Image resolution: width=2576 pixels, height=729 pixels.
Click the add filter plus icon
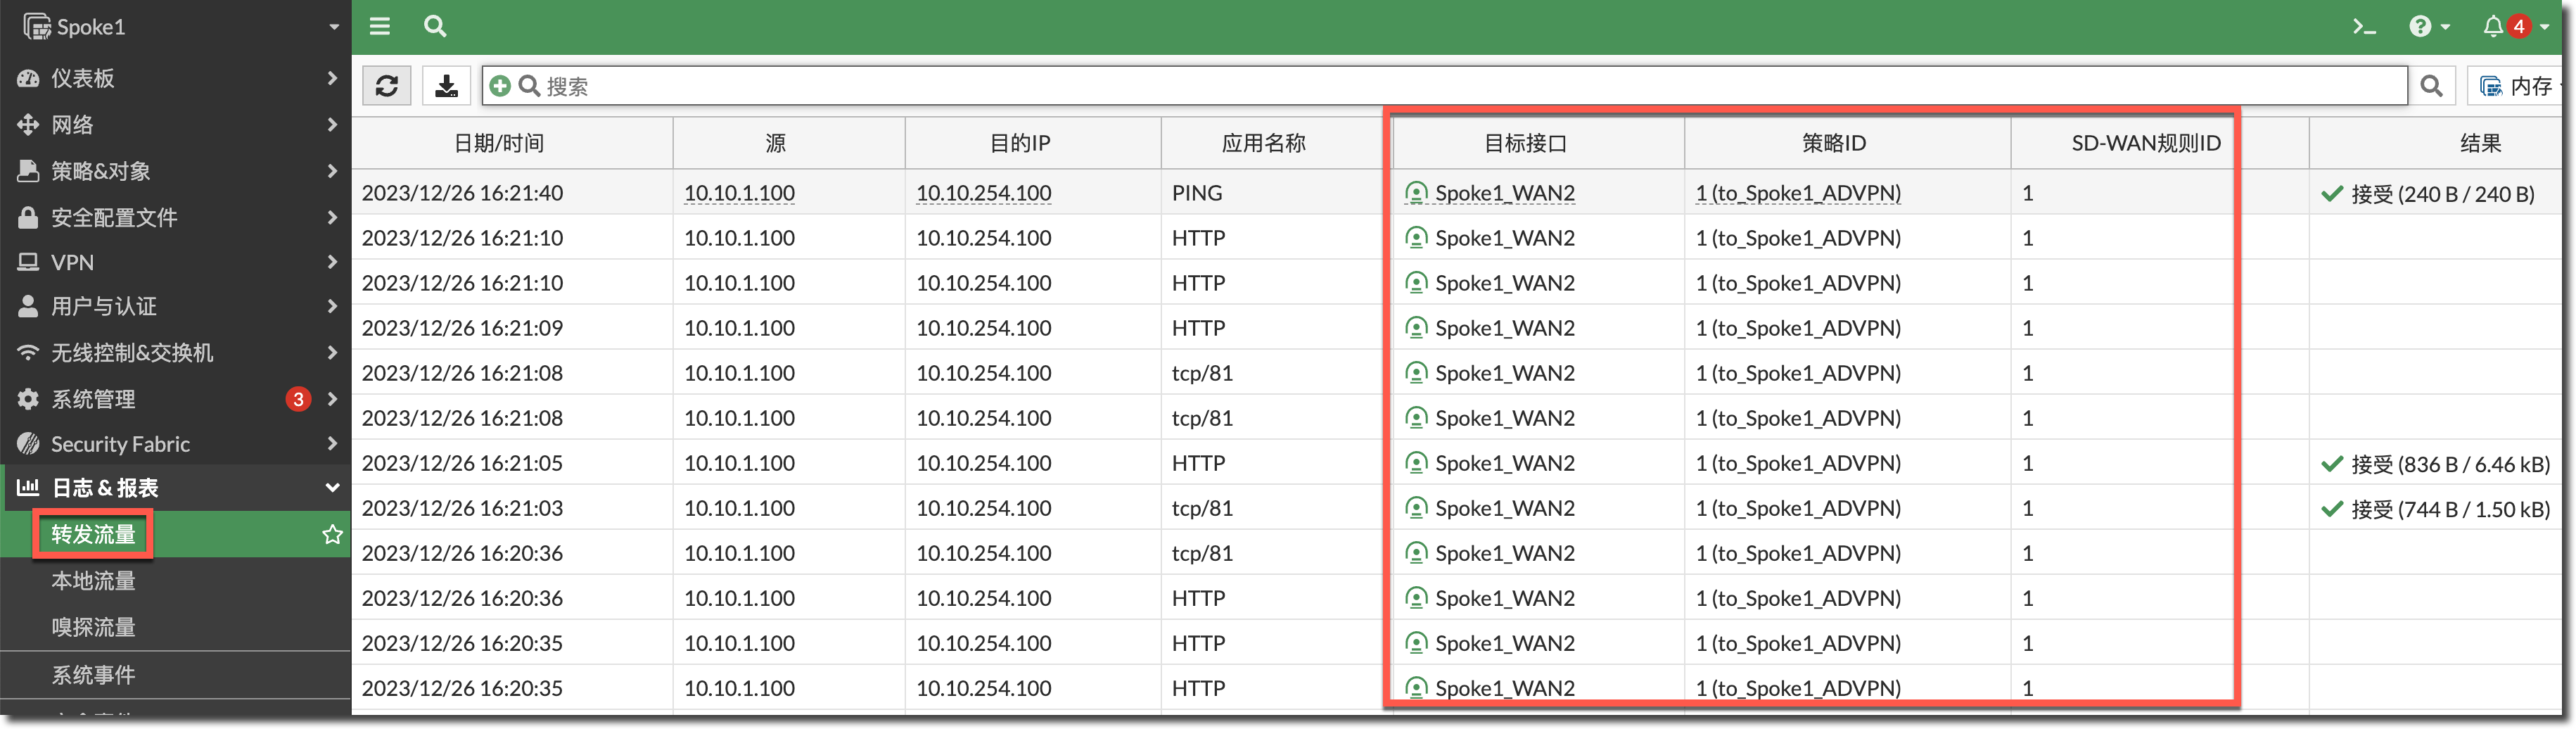pyautogui.click(x=500, y=86)
